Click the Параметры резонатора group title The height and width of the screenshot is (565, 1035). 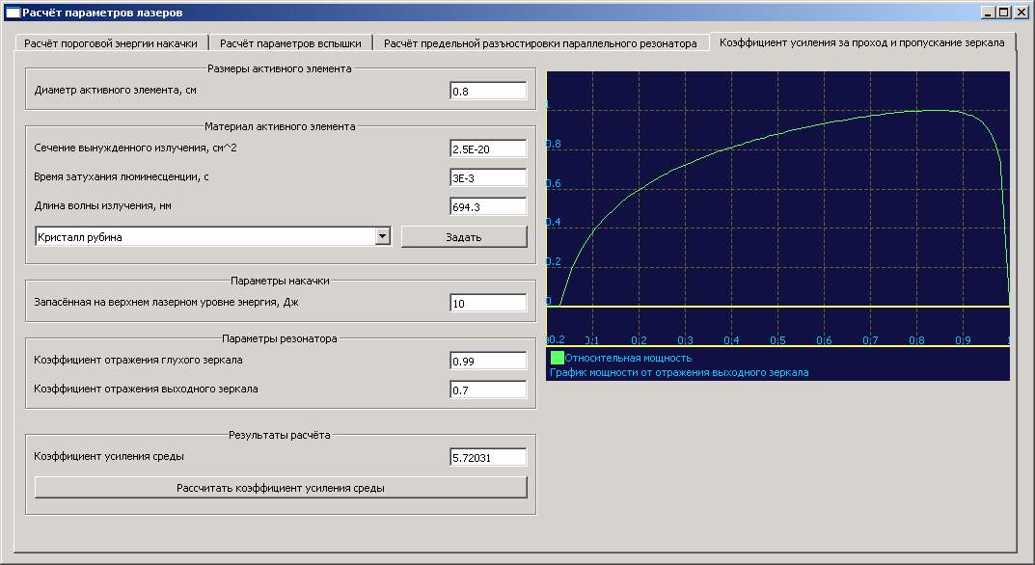[x=279, y=338]
